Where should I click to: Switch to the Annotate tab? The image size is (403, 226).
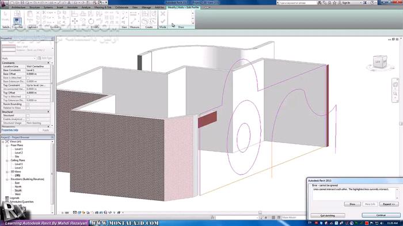coord(72,7)
